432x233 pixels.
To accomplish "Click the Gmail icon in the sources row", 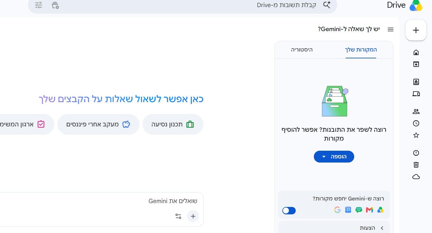I will pyautogui.click(x=369, y=210).
